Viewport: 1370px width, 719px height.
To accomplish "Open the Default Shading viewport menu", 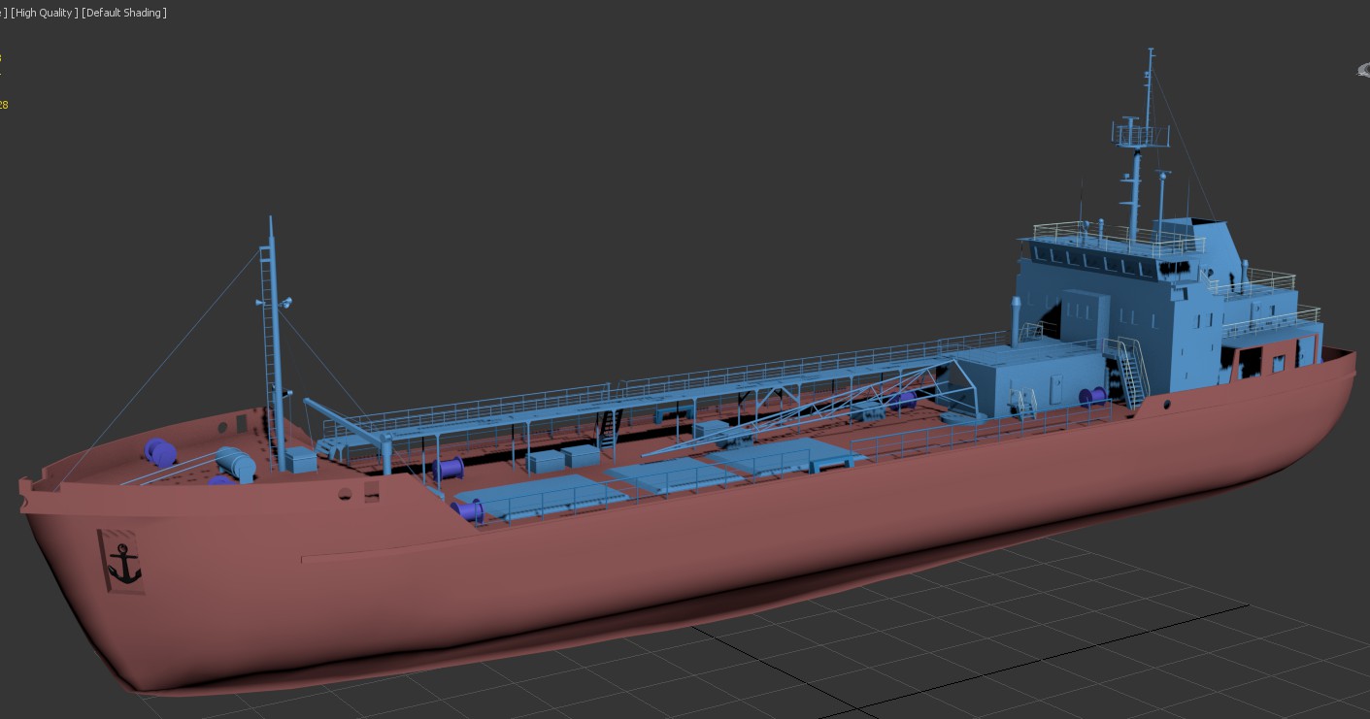I will [124, 13].
